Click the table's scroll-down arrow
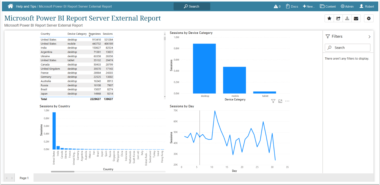Image resolution: width=380 pixels, height=185 pixels. click(x=165, y=97)
